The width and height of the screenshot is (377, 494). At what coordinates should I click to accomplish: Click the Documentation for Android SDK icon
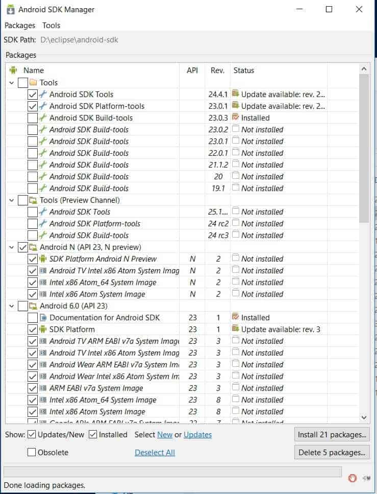(43, 318)
